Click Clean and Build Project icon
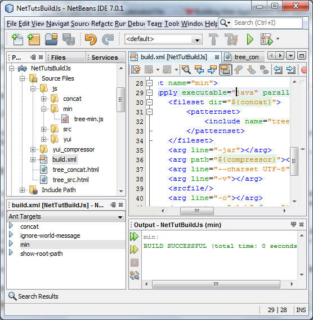The image size is (313, 320). click(231, 39)
